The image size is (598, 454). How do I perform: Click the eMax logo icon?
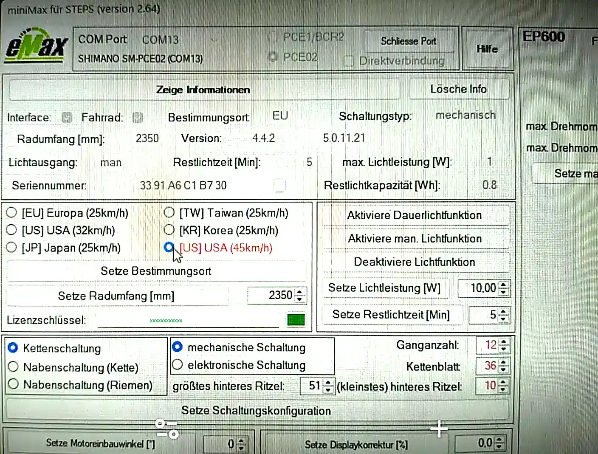(37, 46)
